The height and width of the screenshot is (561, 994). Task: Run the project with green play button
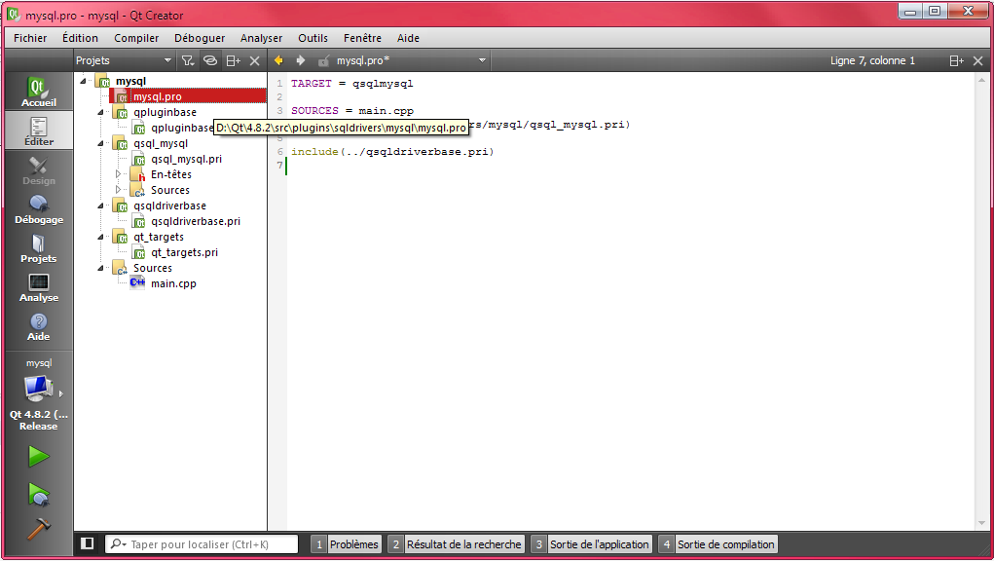coord(39,457)
